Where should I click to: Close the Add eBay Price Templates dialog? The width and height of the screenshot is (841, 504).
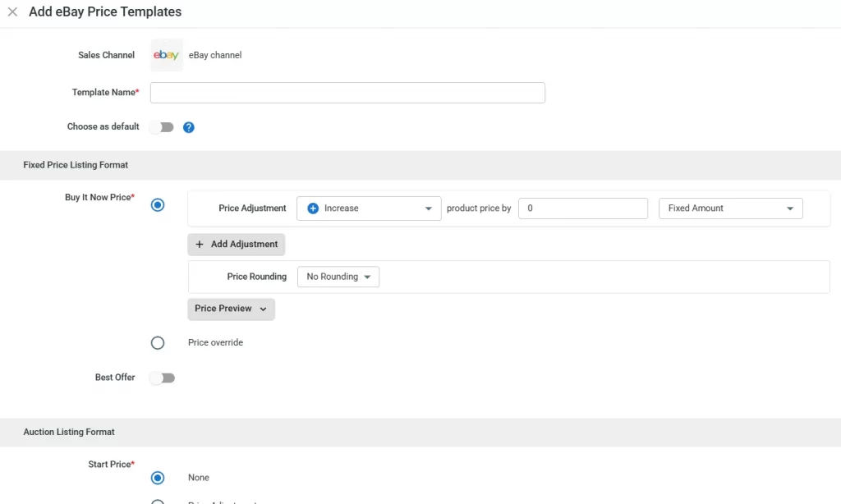(x=12, y=11)
